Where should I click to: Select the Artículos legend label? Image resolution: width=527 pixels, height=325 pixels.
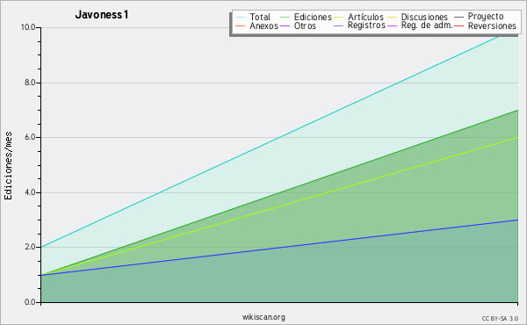click(365, 17)
